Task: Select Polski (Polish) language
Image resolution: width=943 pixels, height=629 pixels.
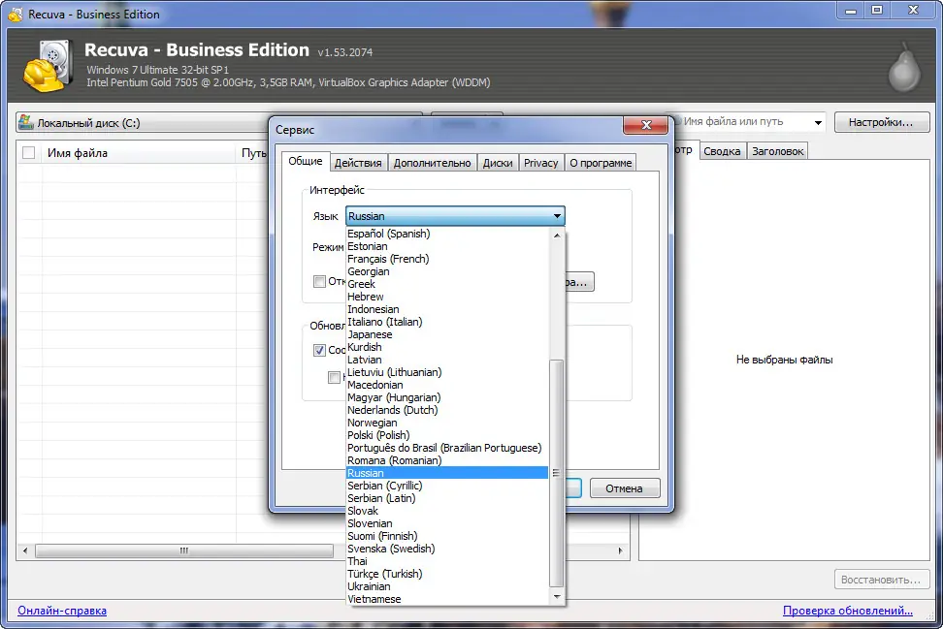Action: point(447,435)
